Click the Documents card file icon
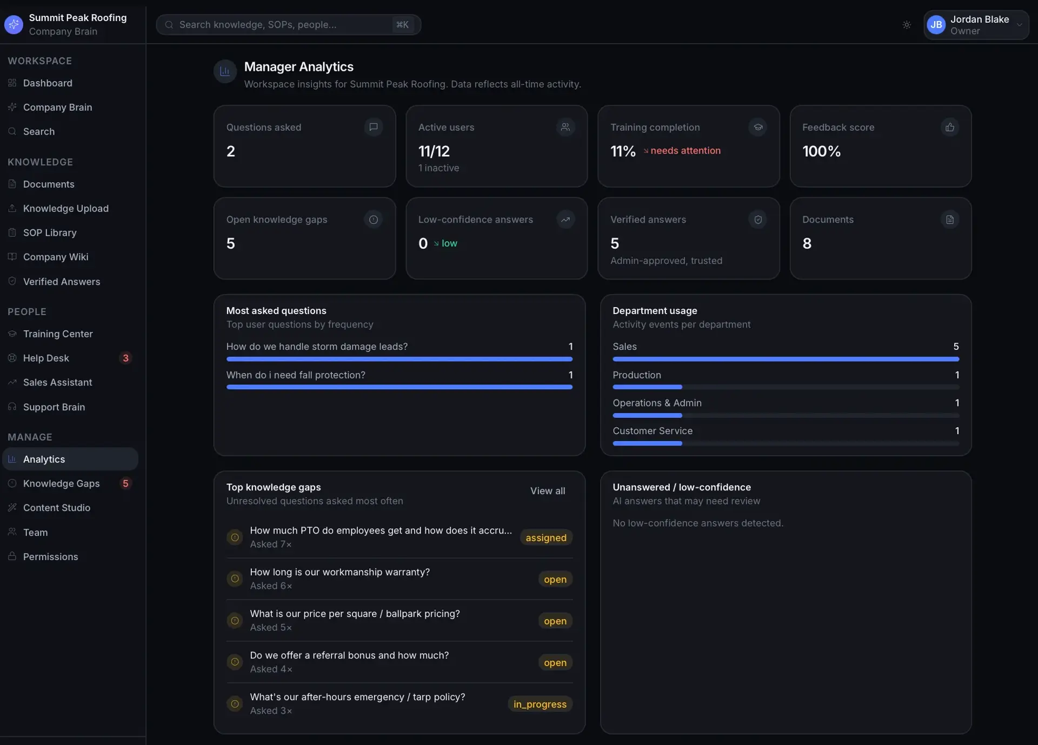Screen dimensions: 1038x745 [950, 219]
